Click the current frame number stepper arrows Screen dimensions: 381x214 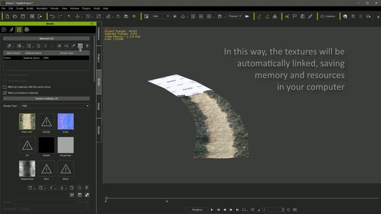pyautogui.click(x=283, y=210)
